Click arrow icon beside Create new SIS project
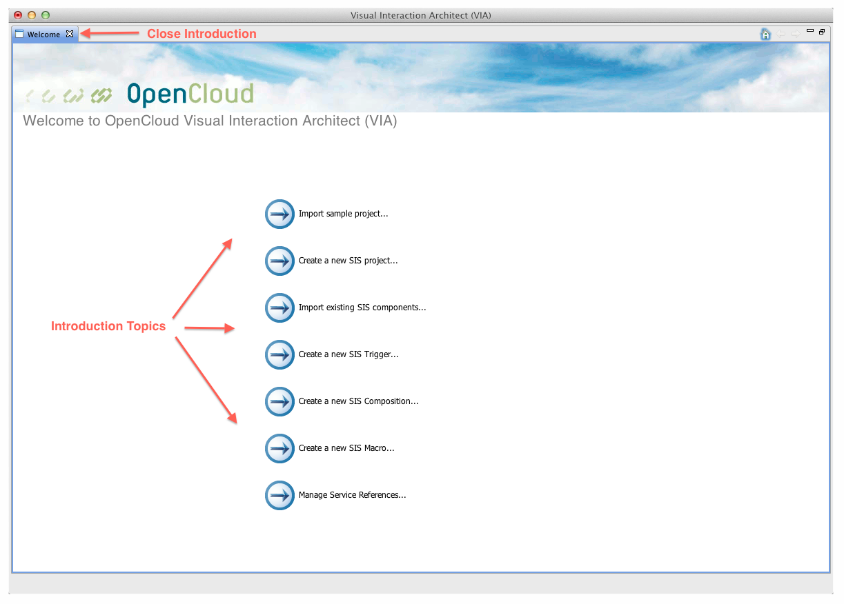 click(279, 261)
